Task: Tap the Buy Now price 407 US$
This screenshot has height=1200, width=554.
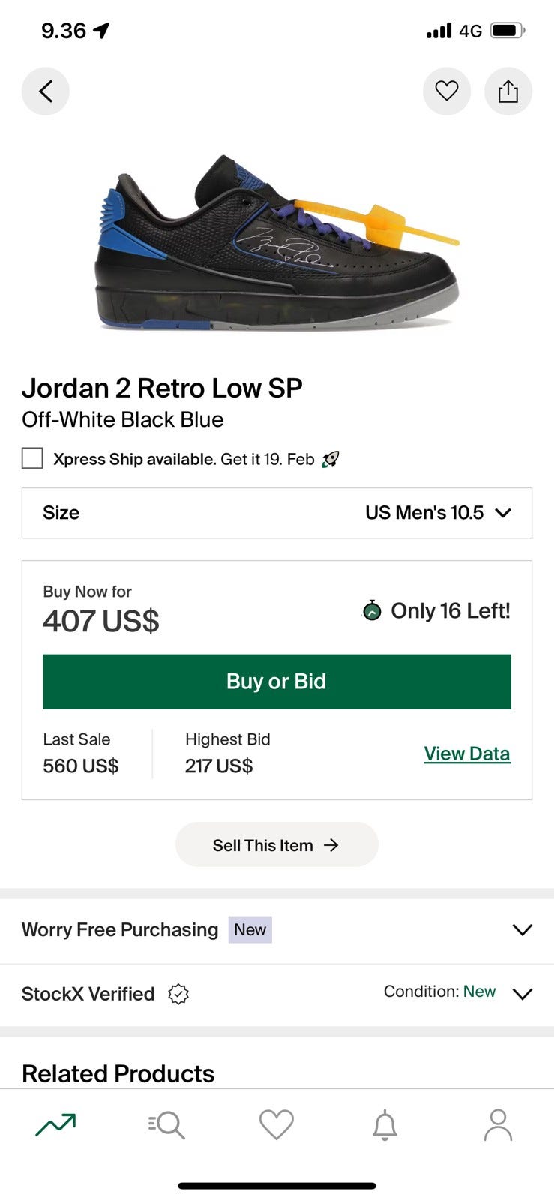Action: coord(101,621)
